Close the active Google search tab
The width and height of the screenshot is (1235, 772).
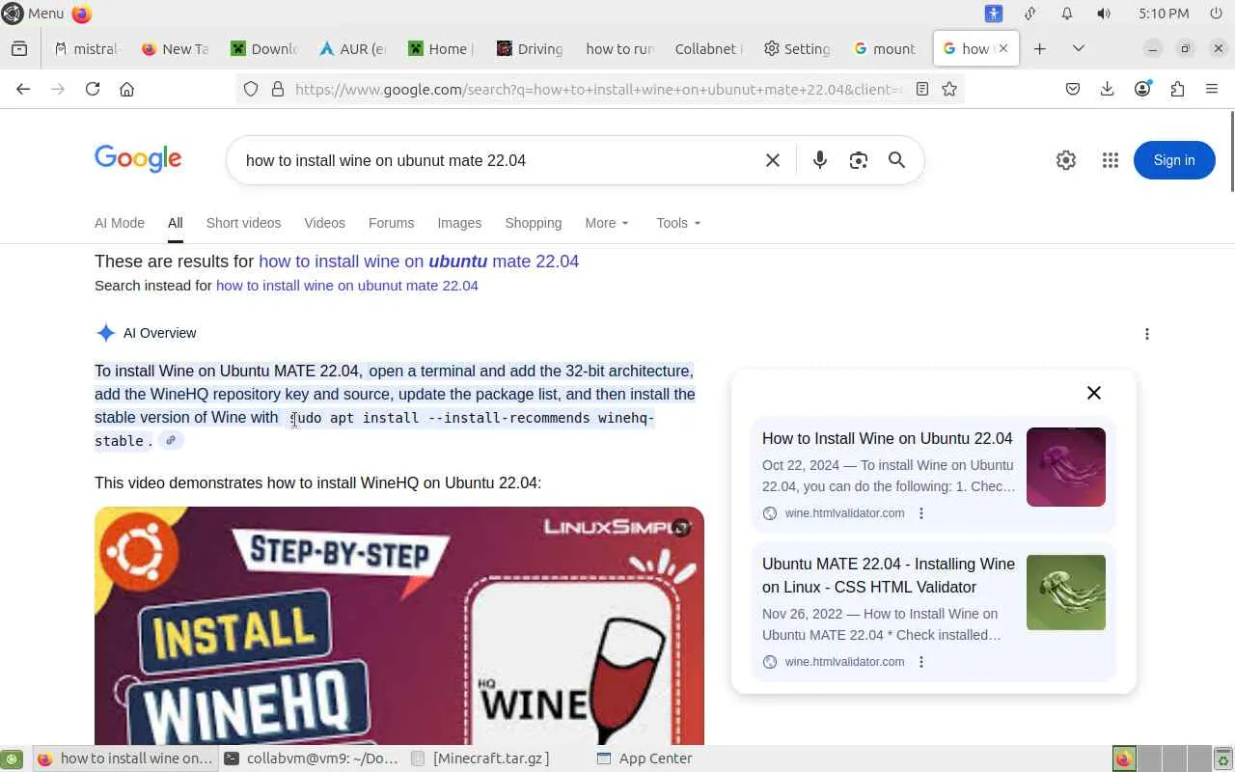1003,48
